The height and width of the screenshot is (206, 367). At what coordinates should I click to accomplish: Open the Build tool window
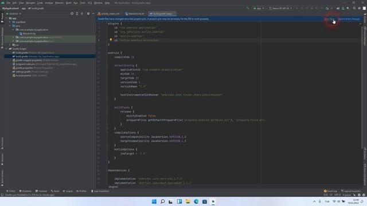[55, 191]
